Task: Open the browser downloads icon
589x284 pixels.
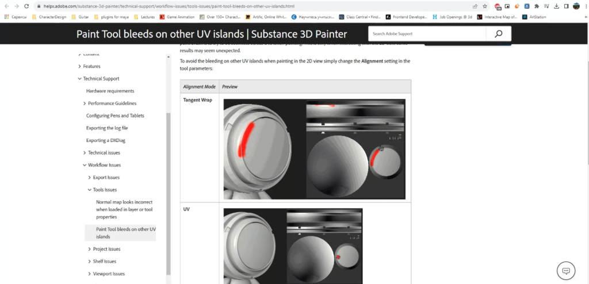Action: (557, 6)
